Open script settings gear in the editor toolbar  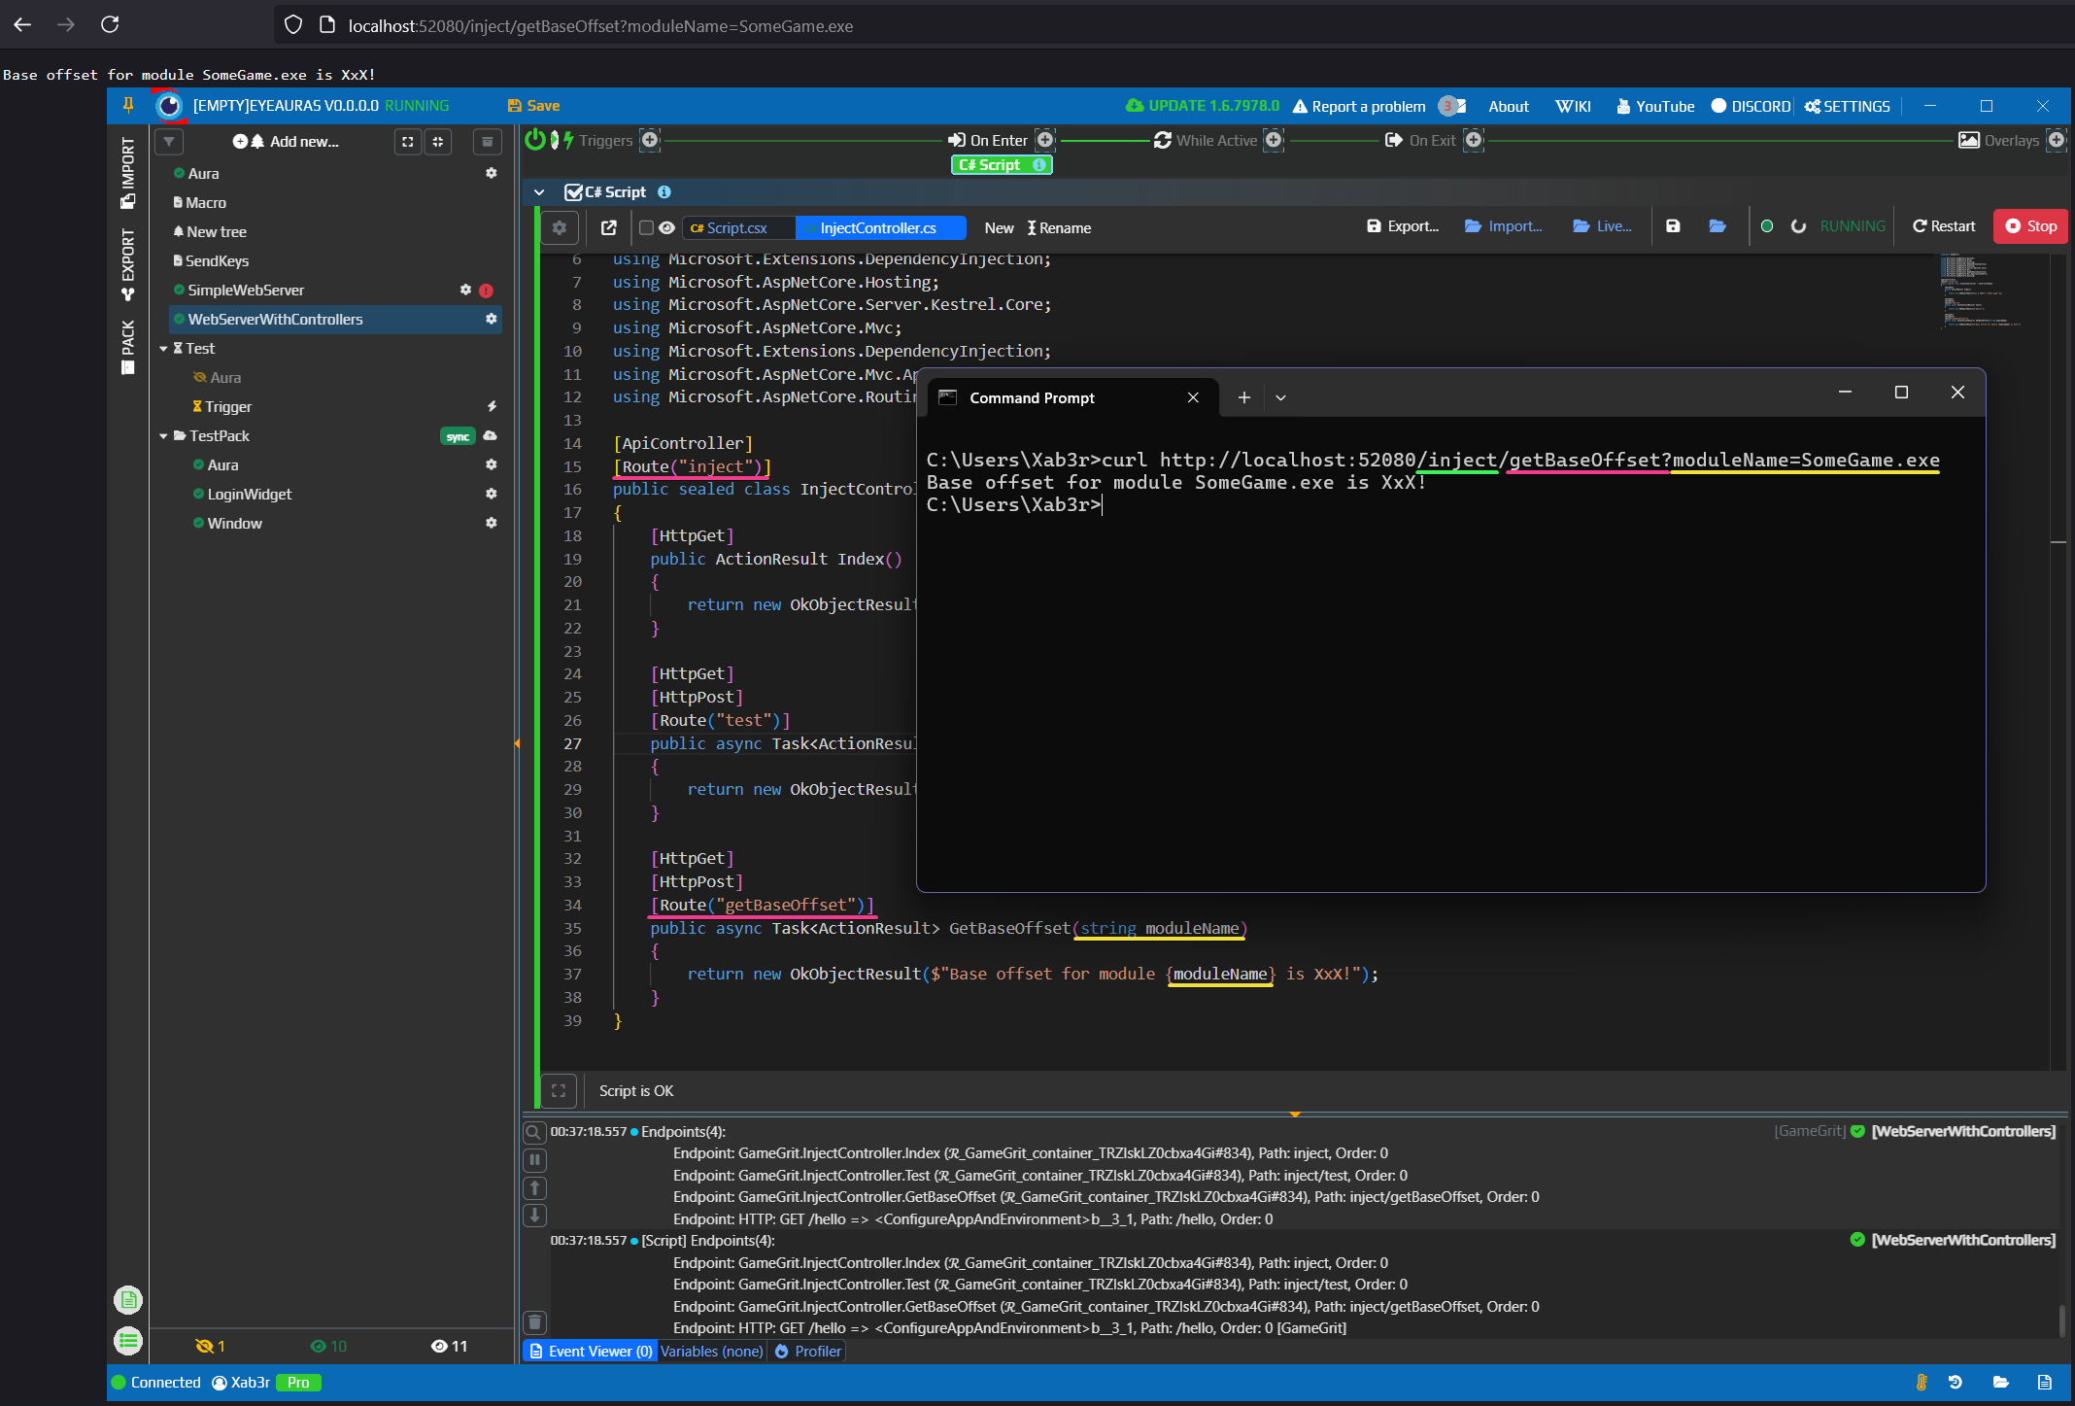tap(560, 227)
